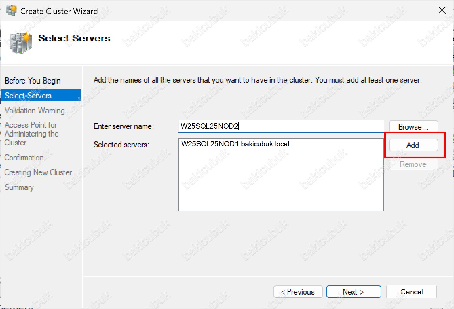The image size is (454, 309).
Task: Select W25SQL25NOD1.bakicubuk.local in Selected servers
Action: (x=235, y=144)
